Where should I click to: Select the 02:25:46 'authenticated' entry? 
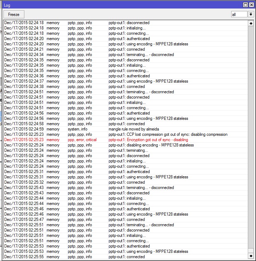126,209
